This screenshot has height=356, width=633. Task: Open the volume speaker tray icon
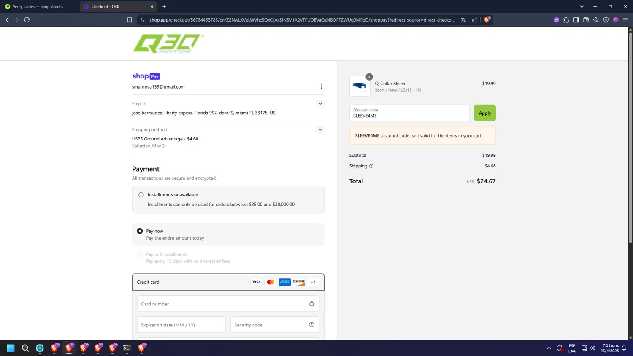592,348
